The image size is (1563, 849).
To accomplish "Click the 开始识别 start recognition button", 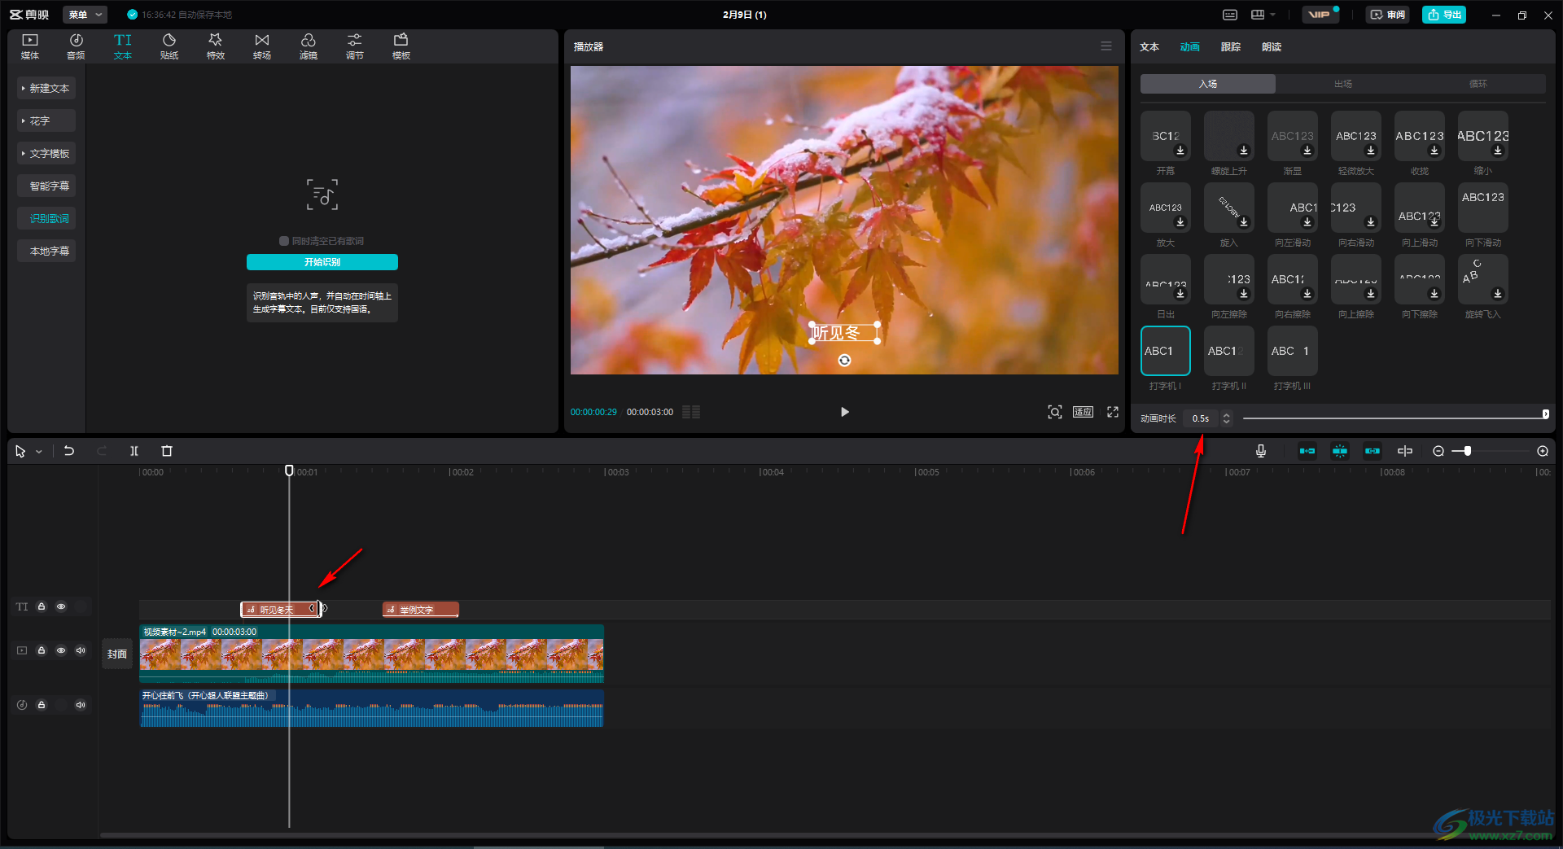I will pyautogui.click(x=322, y=262).
